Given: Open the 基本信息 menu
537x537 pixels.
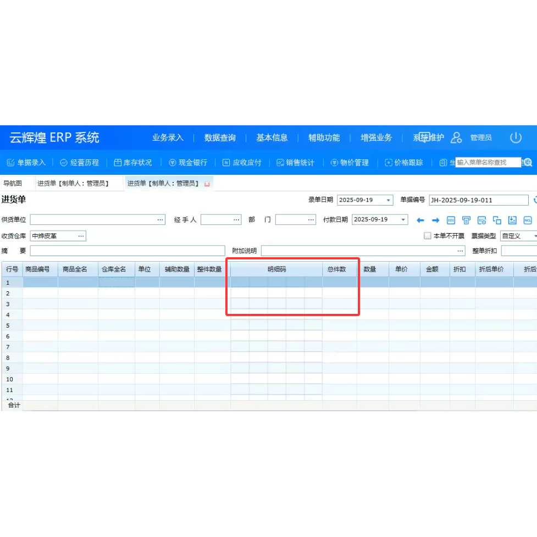Looking at the screenshot, I should pyautogui.click(x=272, y=137).
